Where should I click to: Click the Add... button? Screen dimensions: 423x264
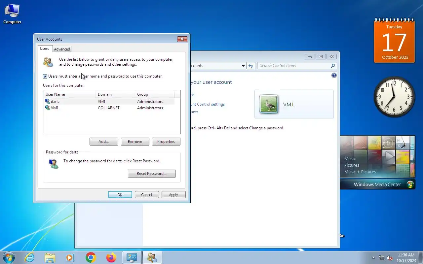(x=103, y=141)
